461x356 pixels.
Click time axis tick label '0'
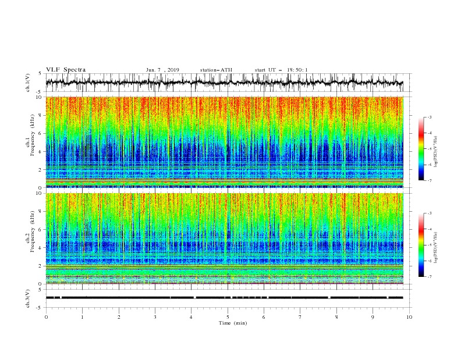click(x=46, y=317)
